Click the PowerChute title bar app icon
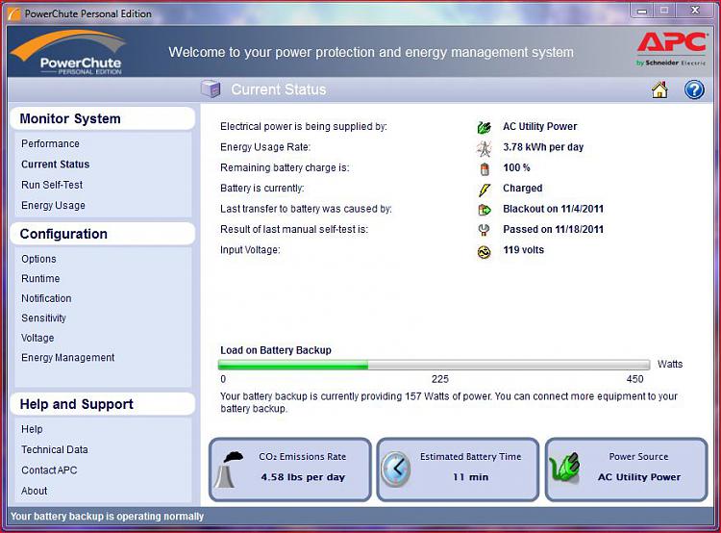This screenshot has height=533, width=721. [x=13, y=13]
